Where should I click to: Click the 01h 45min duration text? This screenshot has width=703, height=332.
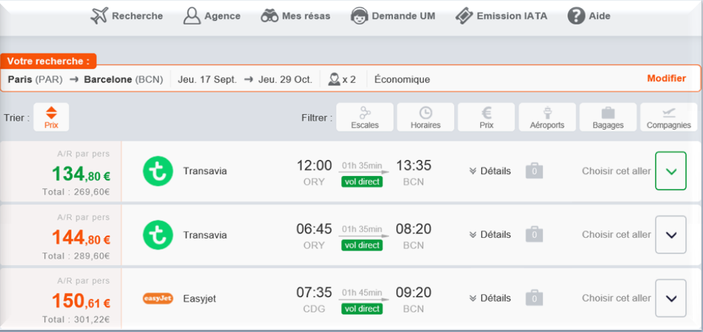[x=362, y=293]
